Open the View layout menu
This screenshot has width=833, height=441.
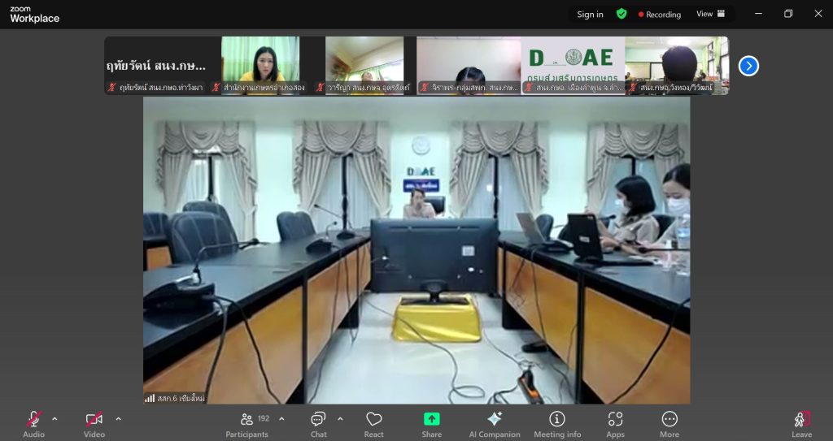(709, 14)
